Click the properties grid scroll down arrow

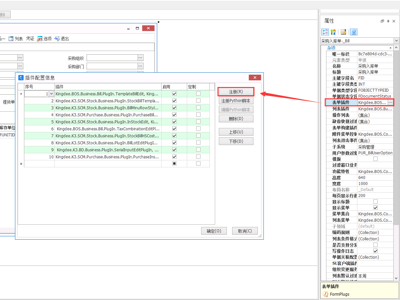(x=396, y=278)
